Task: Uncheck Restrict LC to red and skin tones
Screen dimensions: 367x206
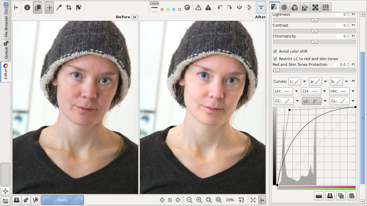Action: [x=275, y=59]
